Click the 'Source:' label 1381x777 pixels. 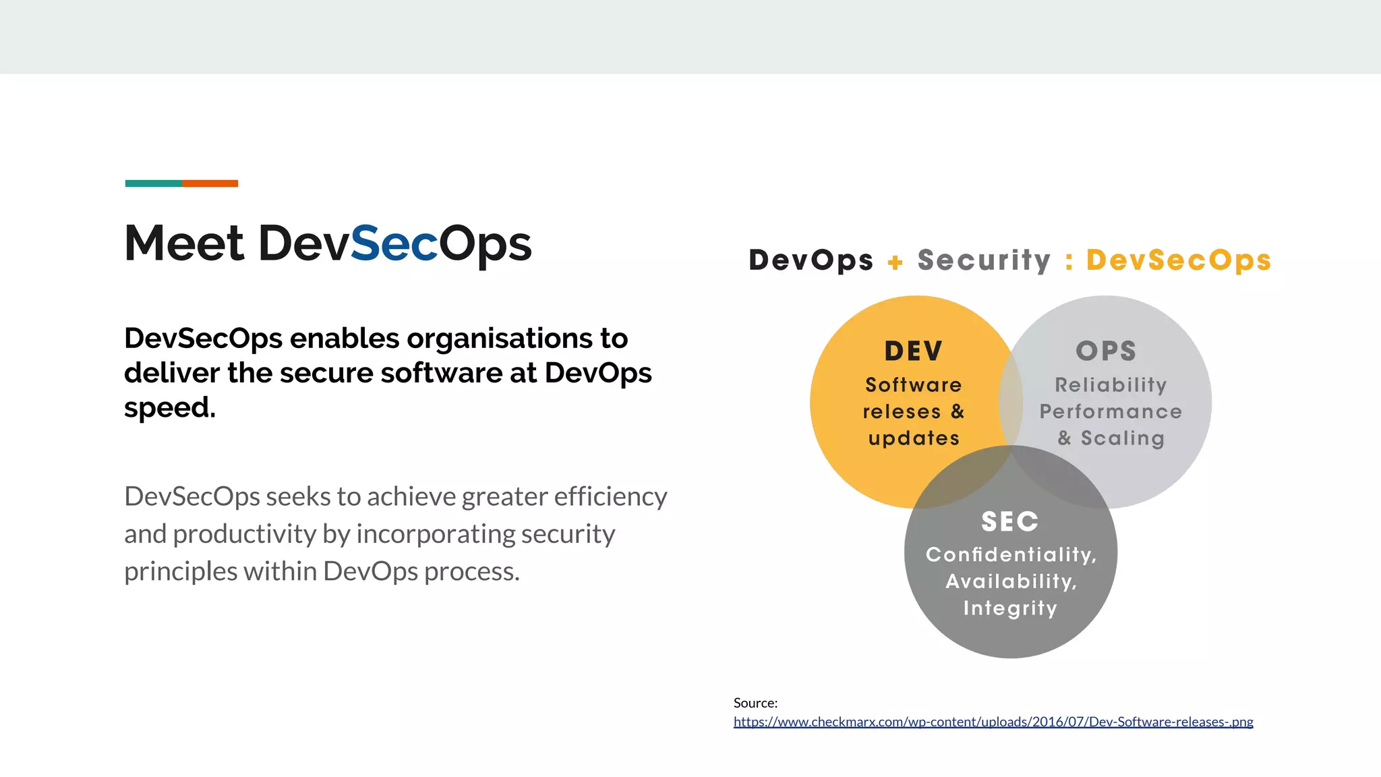pos(756,703)
